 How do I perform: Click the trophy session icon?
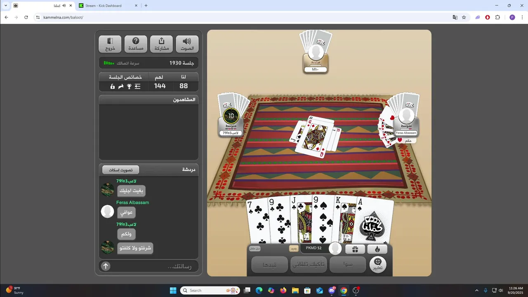coord(129,86)
